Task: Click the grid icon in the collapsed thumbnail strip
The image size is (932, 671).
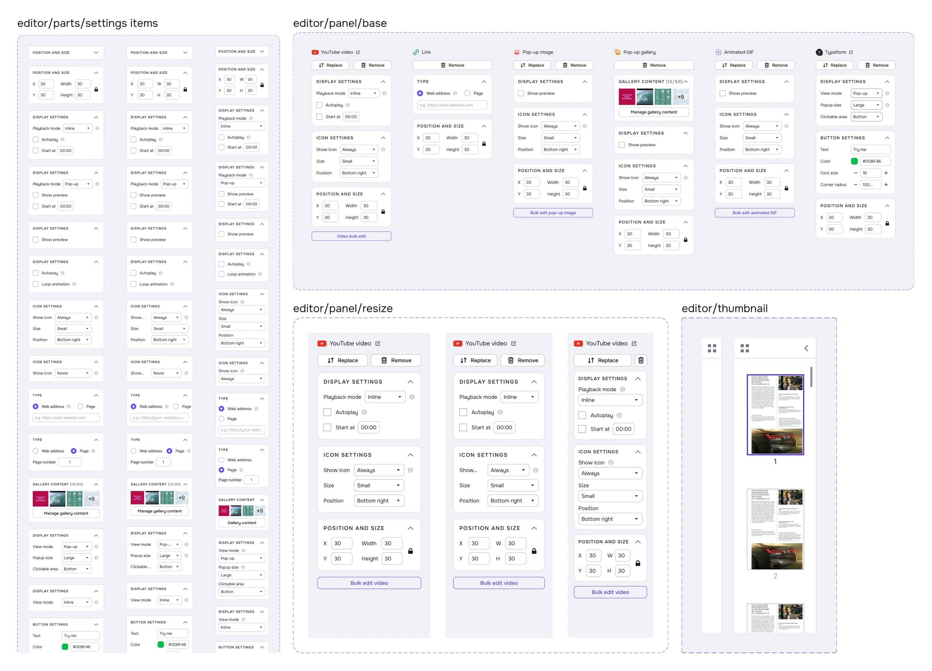Action: [x=712, y=348]
